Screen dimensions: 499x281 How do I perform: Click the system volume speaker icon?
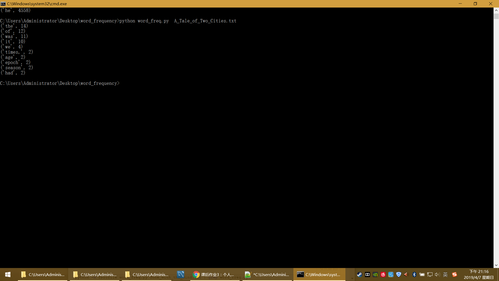coord(437,274)
